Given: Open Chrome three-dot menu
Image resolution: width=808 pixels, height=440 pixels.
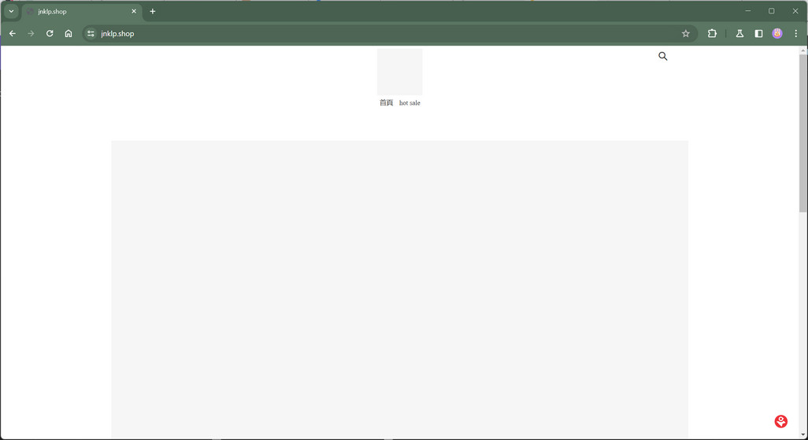Looking at the screenshot, I should [795, 34].
